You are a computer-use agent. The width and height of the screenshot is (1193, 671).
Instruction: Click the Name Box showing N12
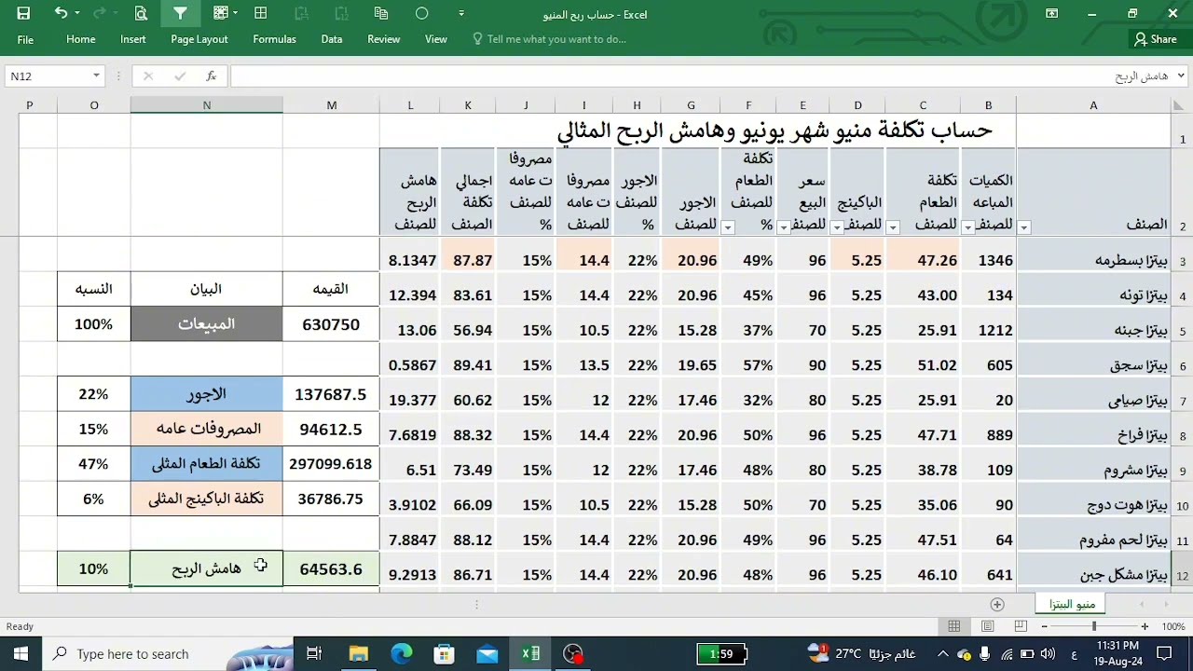click(x=48, y=76)
